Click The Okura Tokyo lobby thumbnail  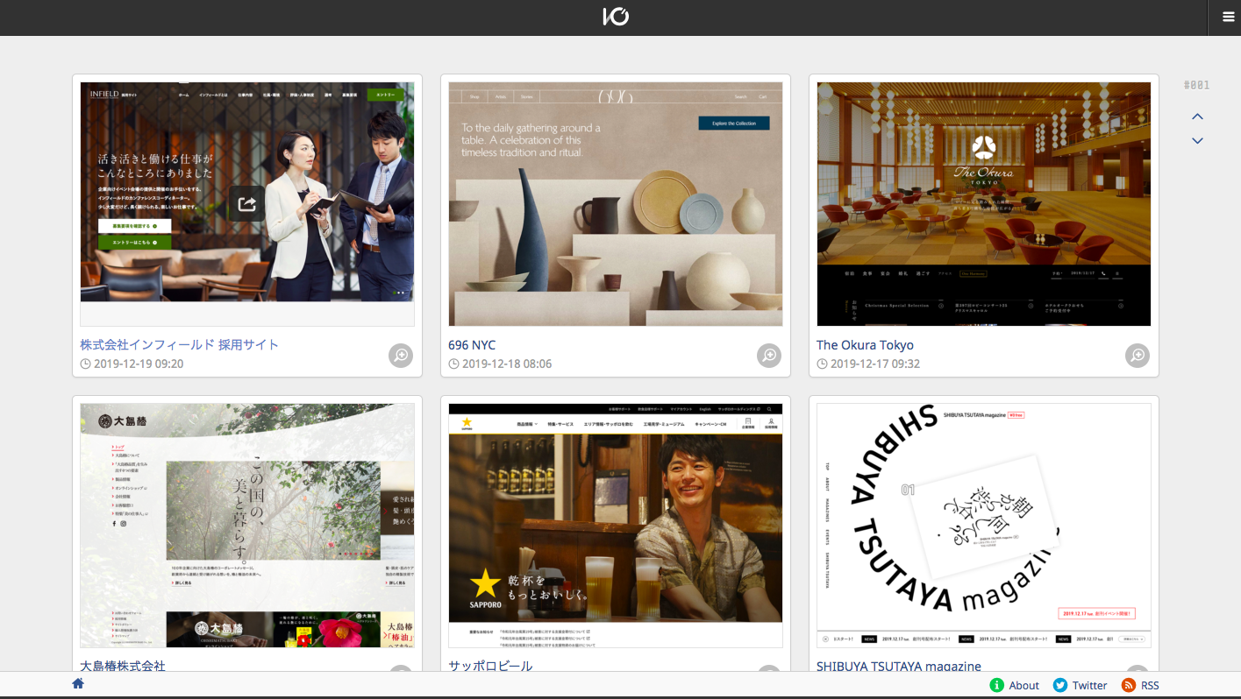[983, 204]
